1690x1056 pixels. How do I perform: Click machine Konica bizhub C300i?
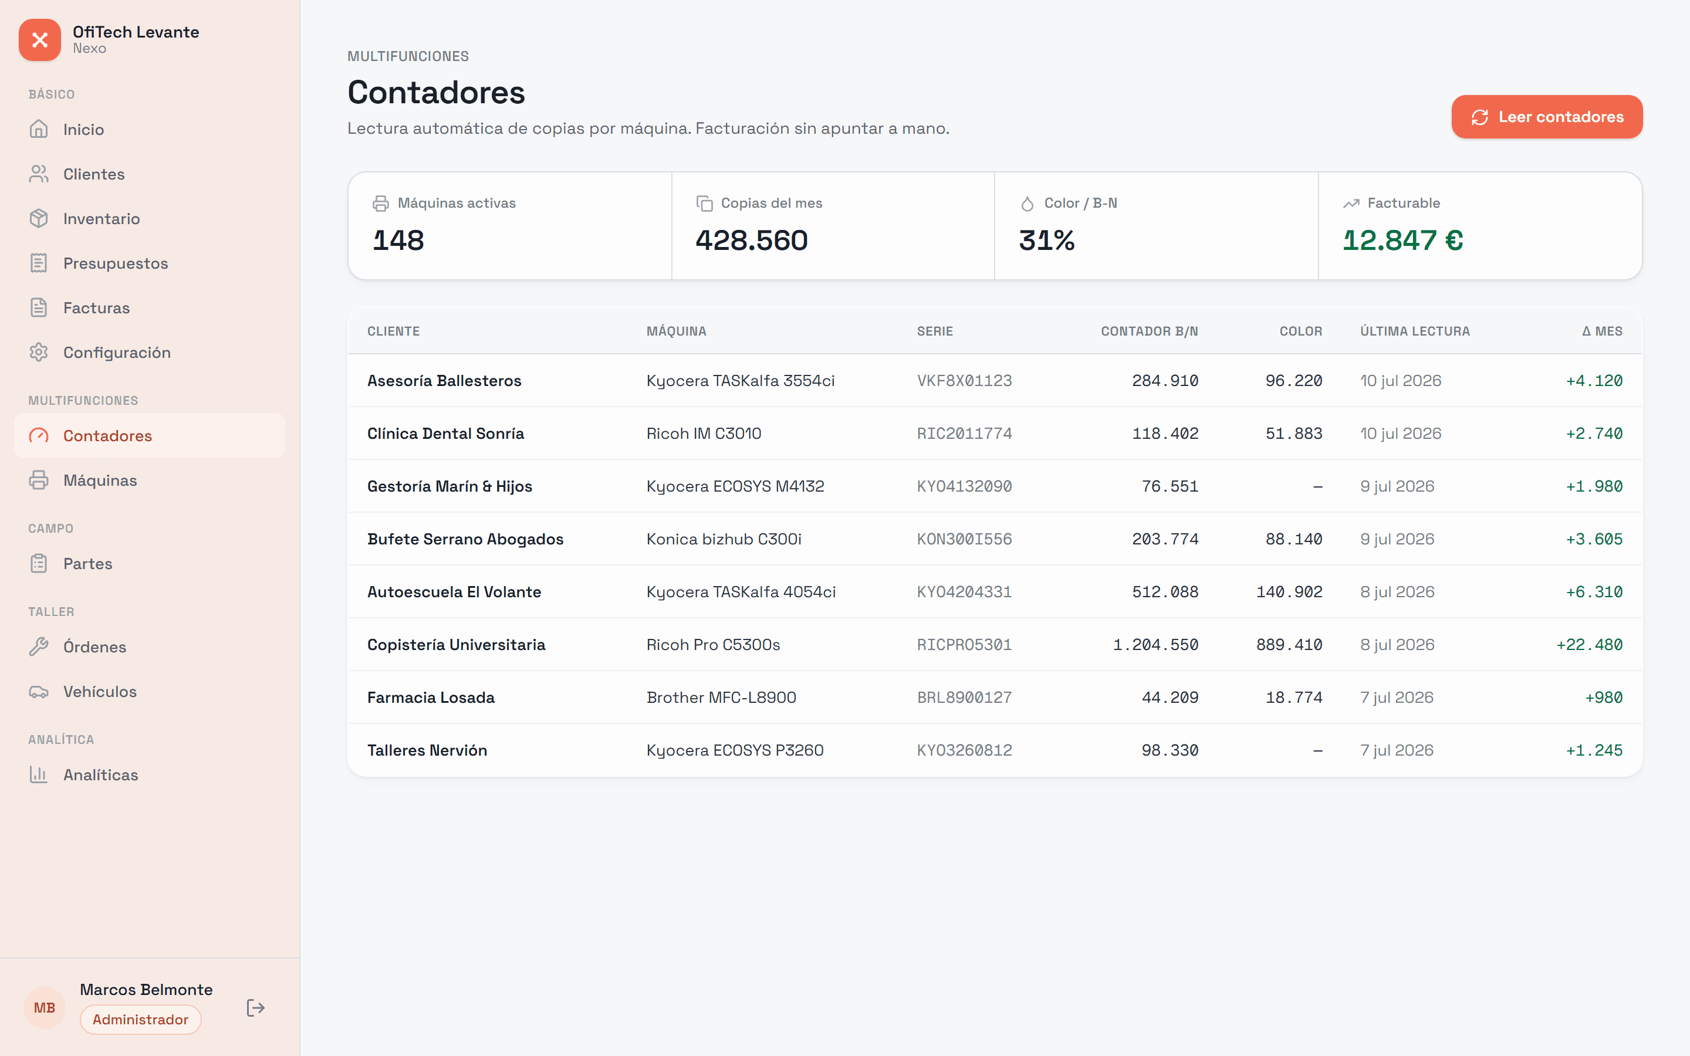coord(724,539)
